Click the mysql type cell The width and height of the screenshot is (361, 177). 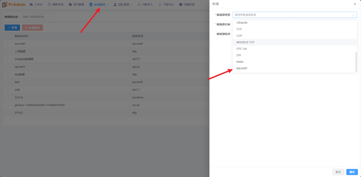click(x=136, y=105)
